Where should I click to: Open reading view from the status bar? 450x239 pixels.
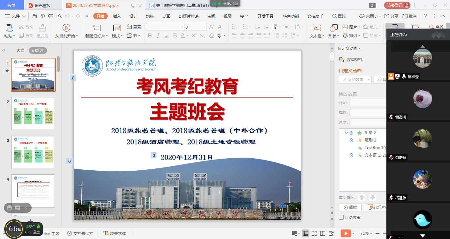(323, 233)
